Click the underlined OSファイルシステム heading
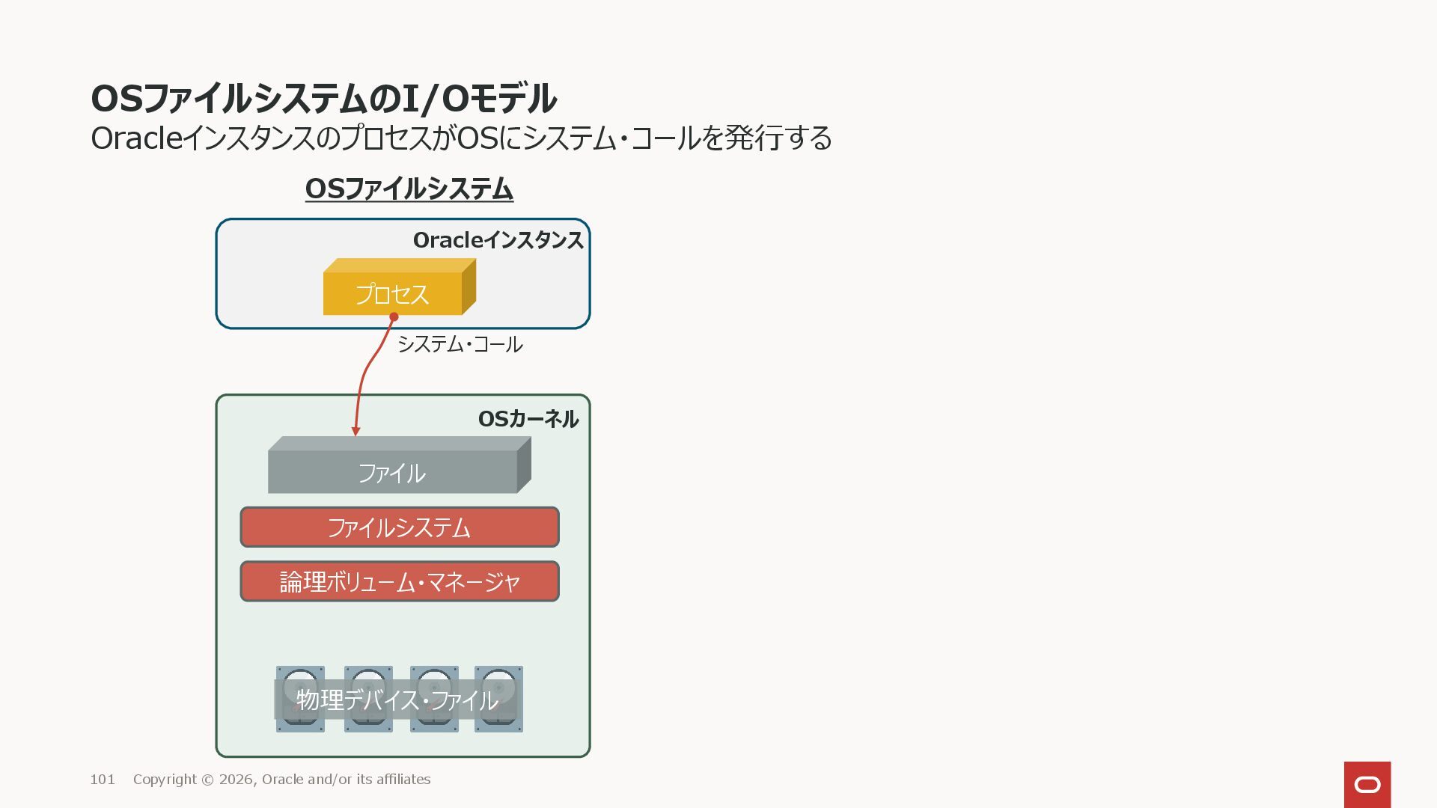1437x808 pixels. click(409, 189)
